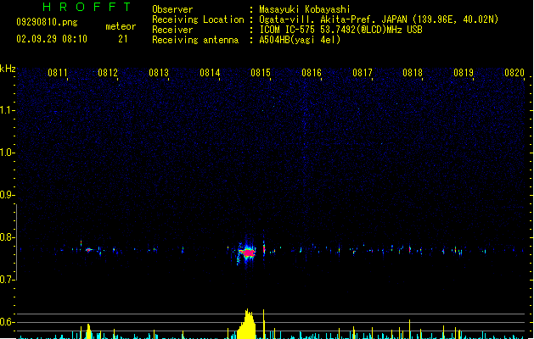Click the kHz axis unit label

[8, 69]
